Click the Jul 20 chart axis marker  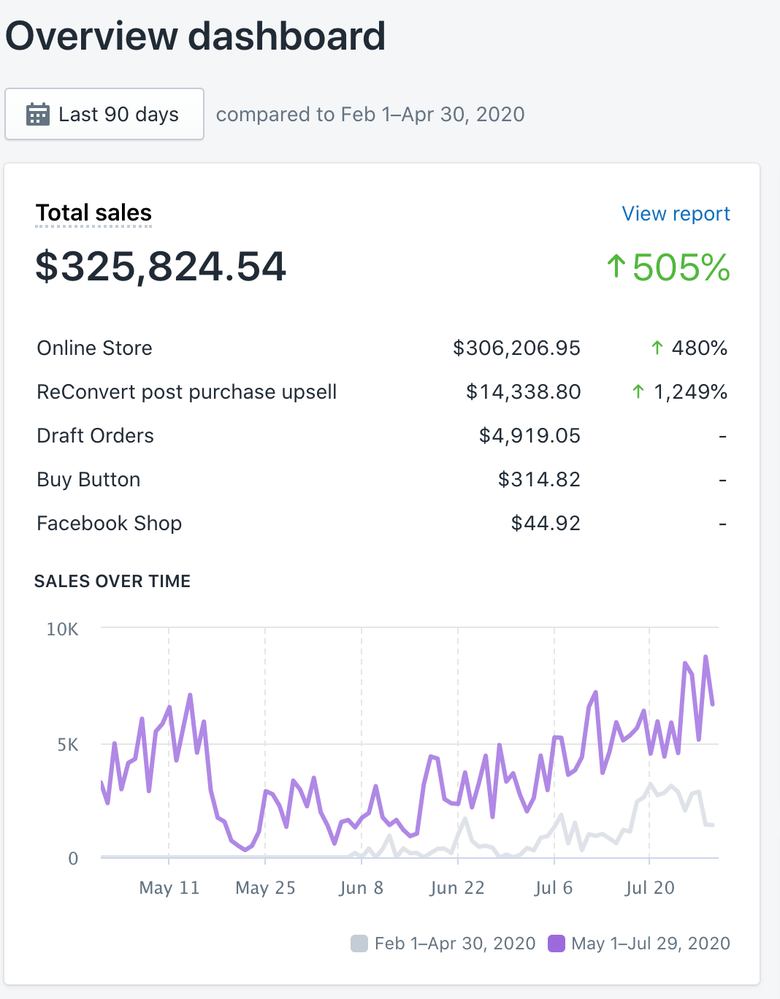coord(650,887)
